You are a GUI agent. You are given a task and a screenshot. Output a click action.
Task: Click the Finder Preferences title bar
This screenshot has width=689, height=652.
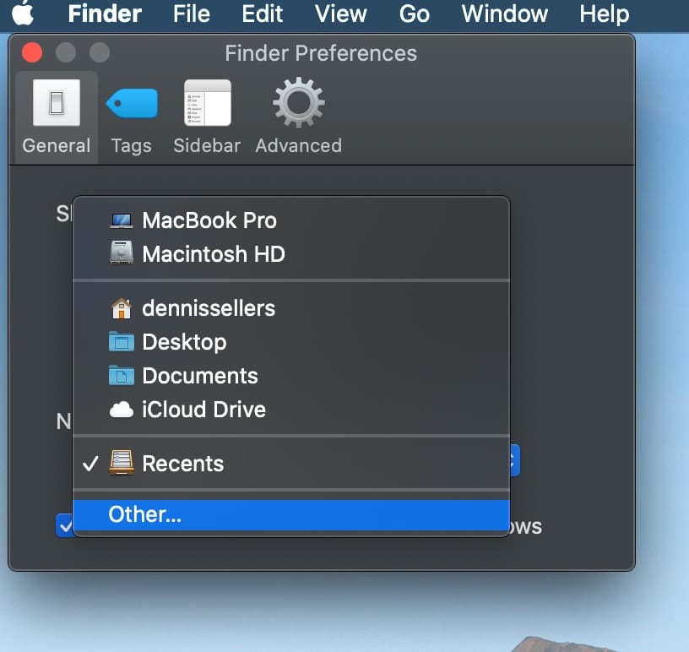(x=321, y=53)
